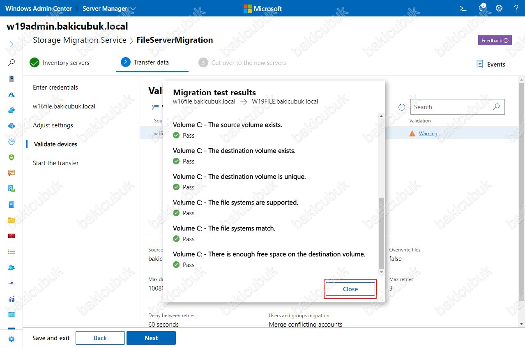Click the dialog scrollbar down arrow
Viewport: 525px width, 348px height.
click(381, 272)
